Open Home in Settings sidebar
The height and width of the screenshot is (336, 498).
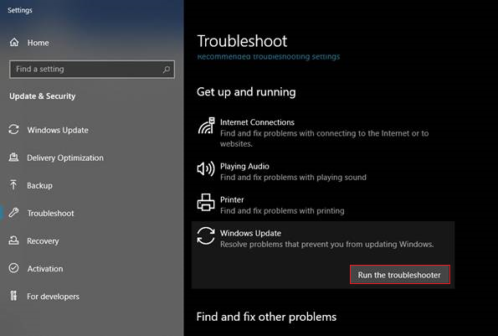(x=39, y=43)
